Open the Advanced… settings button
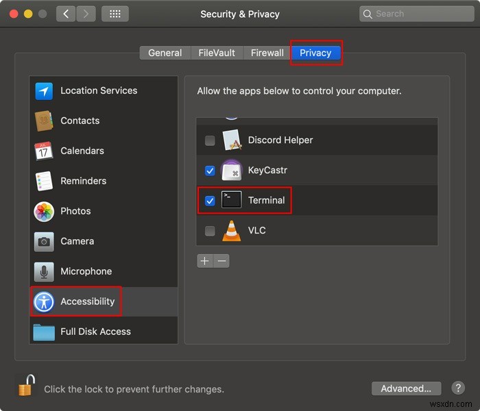 click(406, 388)
